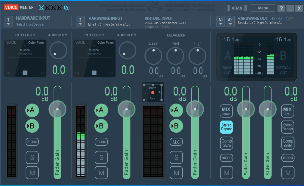Click Hardware Input 1 fader gain knob

[x=57, y=109]
